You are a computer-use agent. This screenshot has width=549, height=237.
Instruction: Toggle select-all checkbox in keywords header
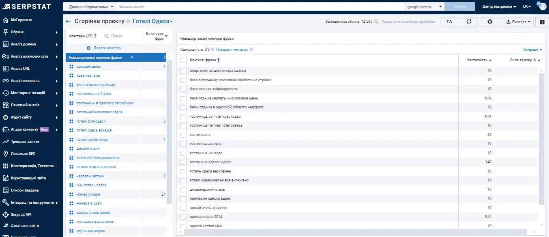183,60
